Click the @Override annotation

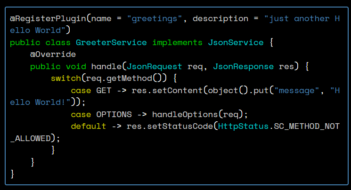tap(53, 55)
